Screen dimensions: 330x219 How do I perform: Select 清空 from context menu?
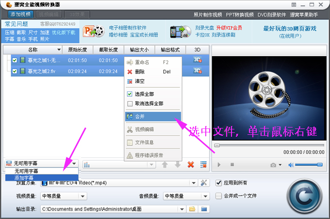[x=153, y=81]
